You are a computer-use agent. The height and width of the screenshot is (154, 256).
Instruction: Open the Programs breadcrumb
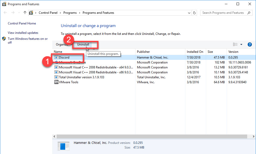[x=70, y=13]
